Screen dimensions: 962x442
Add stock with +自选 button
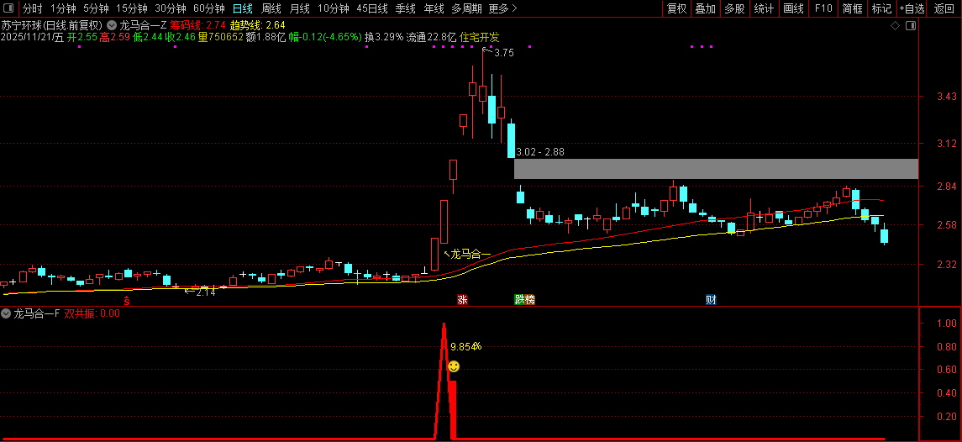coord(912,8)
